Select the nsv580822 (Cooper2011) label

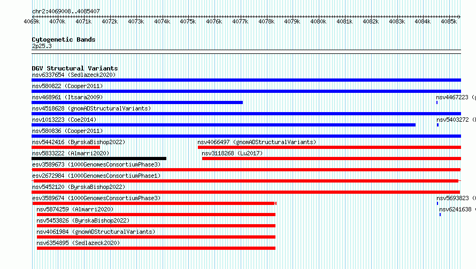[x=67, y=86]
